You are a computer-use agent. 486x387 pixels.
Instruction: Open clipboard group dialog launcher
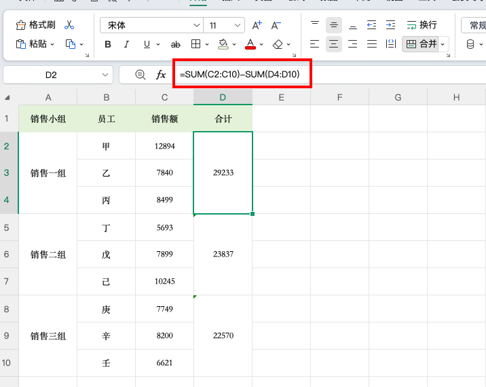pyautogui.click(x=87, y=55)
